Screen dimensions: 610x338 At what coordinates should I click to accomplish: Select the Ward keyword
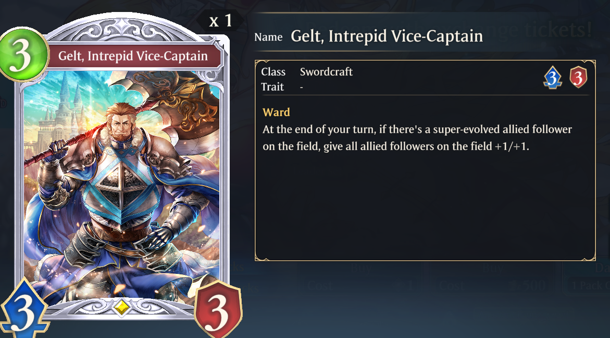(276, 112)
